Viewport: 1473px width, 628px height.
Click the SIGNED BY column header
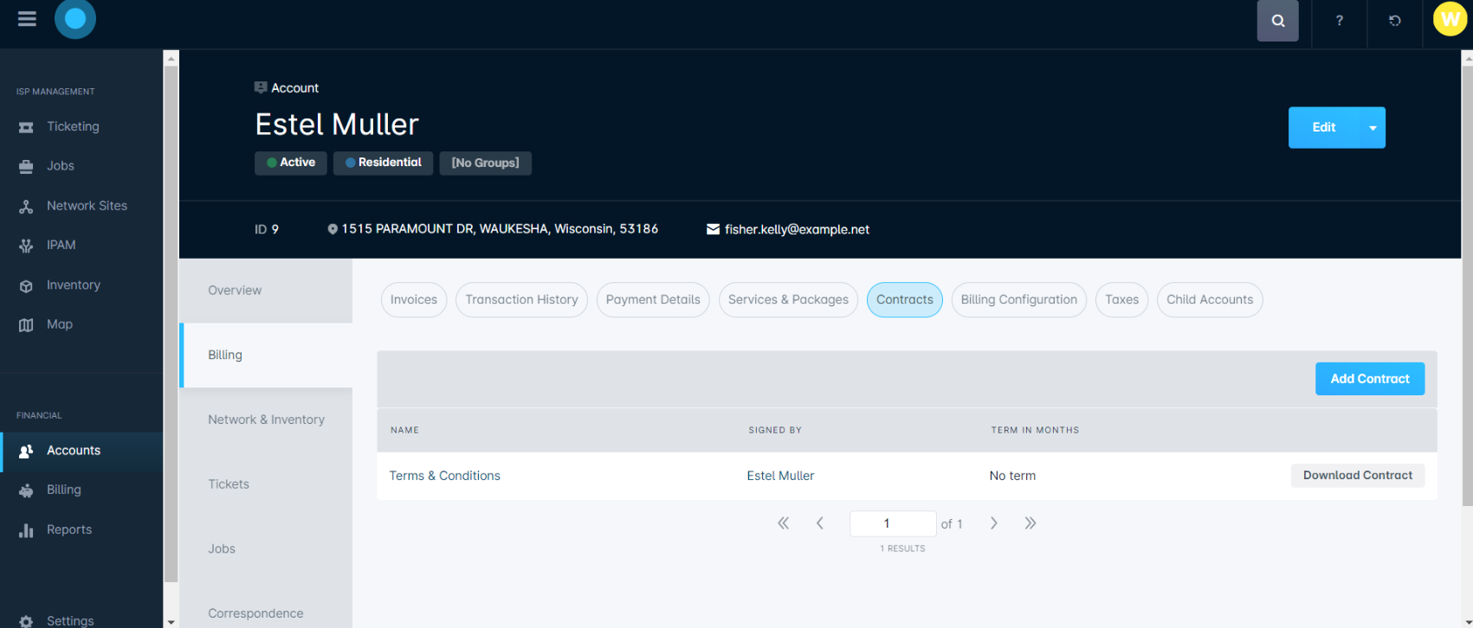coord(775,430)
